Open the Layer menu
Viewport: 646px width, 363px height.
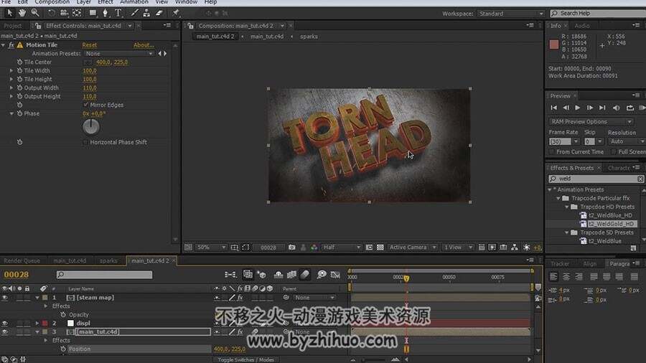pos(83,2)
